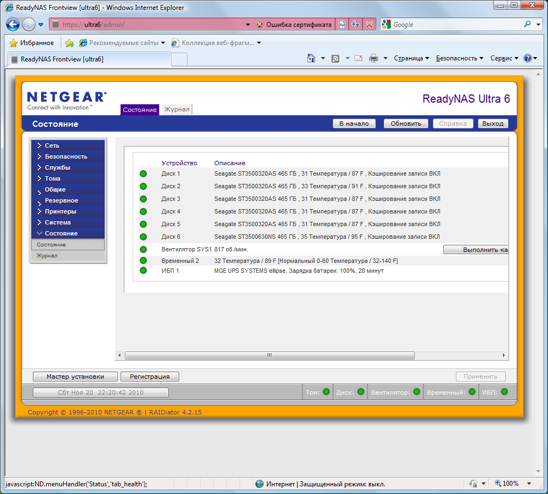
Task: Click the green status icon for Вентилятор SYS1
Action: tap(143, 249)
